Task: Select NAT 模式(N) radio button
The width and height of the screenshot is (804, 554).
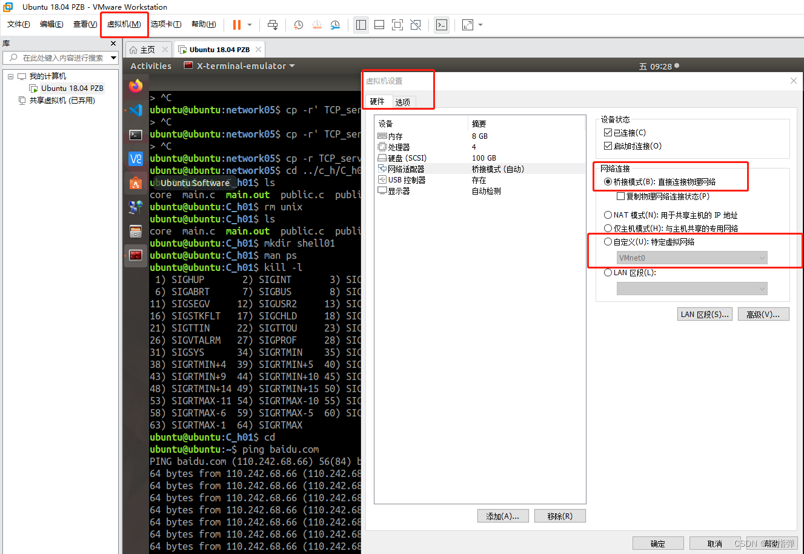Action: point(608,215)
